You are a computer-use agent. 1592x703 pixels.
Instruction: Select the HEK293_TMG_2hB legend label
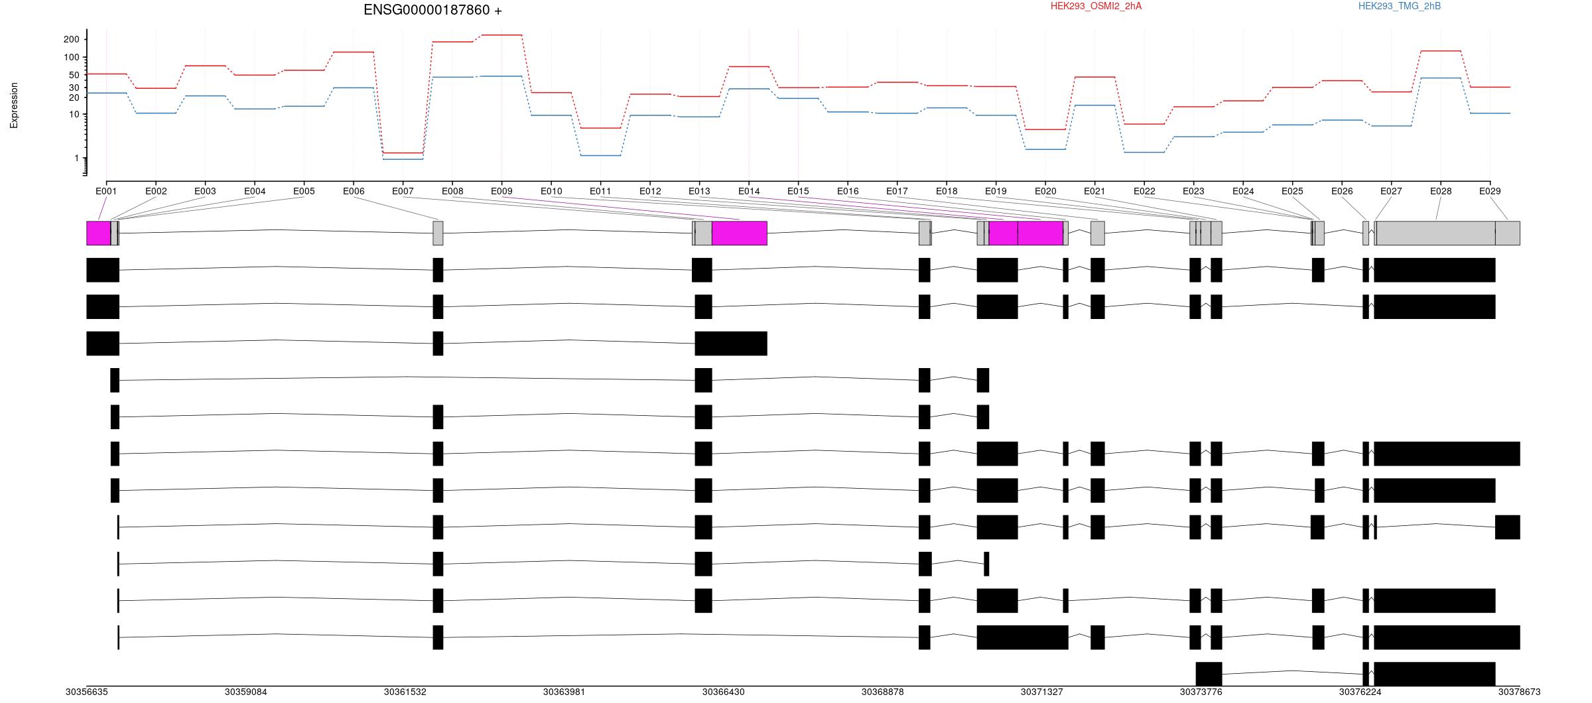click(x=1399, y=6)
